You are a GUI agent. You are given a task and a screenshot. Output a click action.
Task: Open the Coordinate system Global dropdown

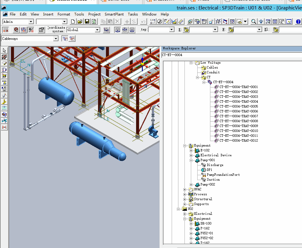coord(97,30)
